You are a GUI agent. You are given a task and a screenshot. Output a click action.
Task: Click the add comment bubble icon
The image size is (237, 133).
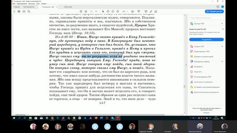pos(146,11)
